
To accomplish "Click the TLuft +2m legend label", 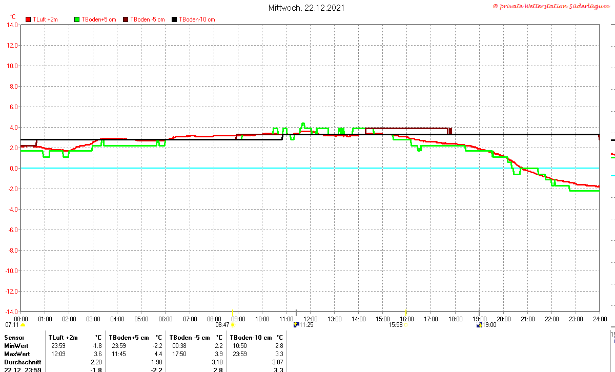I will point(45,19).
